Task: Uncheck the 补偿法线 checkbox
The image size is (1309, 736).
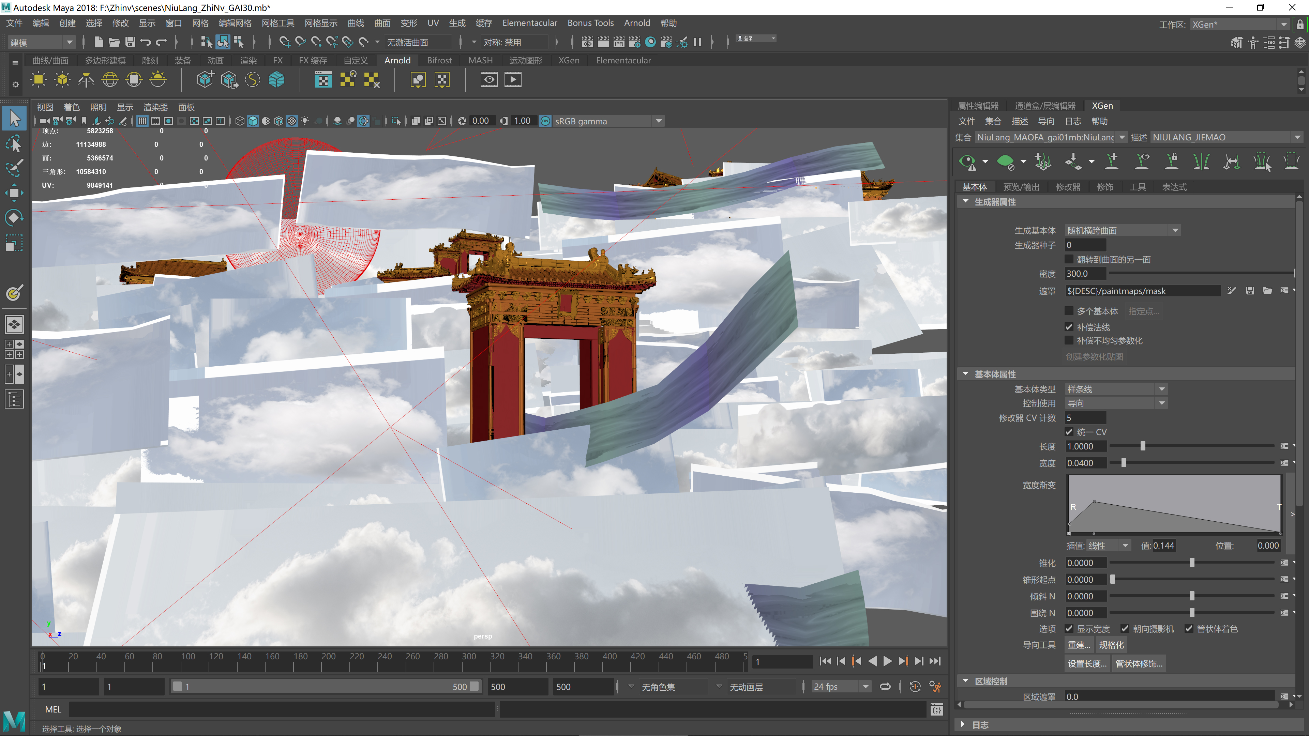Action: pos(1069,327)
